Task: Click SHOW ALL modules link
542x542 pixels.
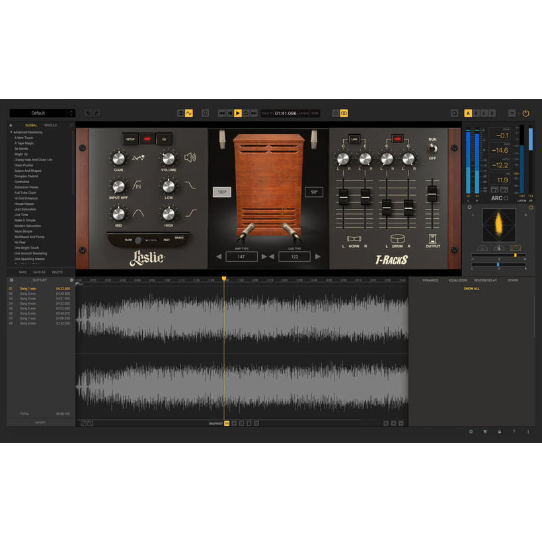Action: coord(471,289)
